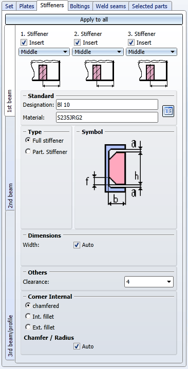Viewport: 188px width, 369px height.
Task: Click the stiffener Symbol diagram
Action: click(x=114, y=173)
